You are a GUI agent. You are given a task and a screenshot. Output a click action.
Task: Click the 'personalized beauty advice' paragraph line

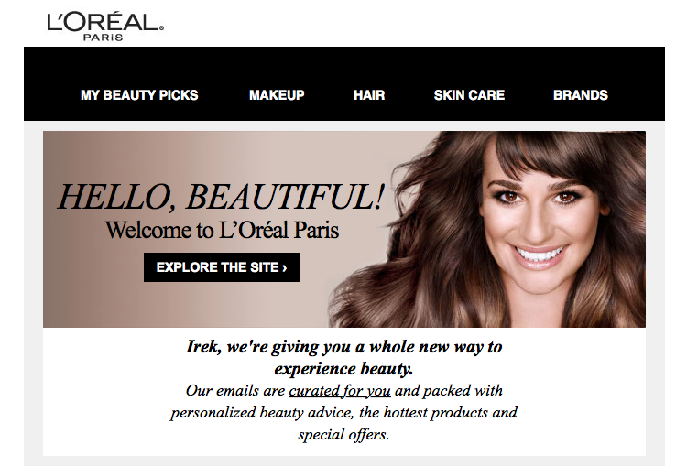point(343,413)
